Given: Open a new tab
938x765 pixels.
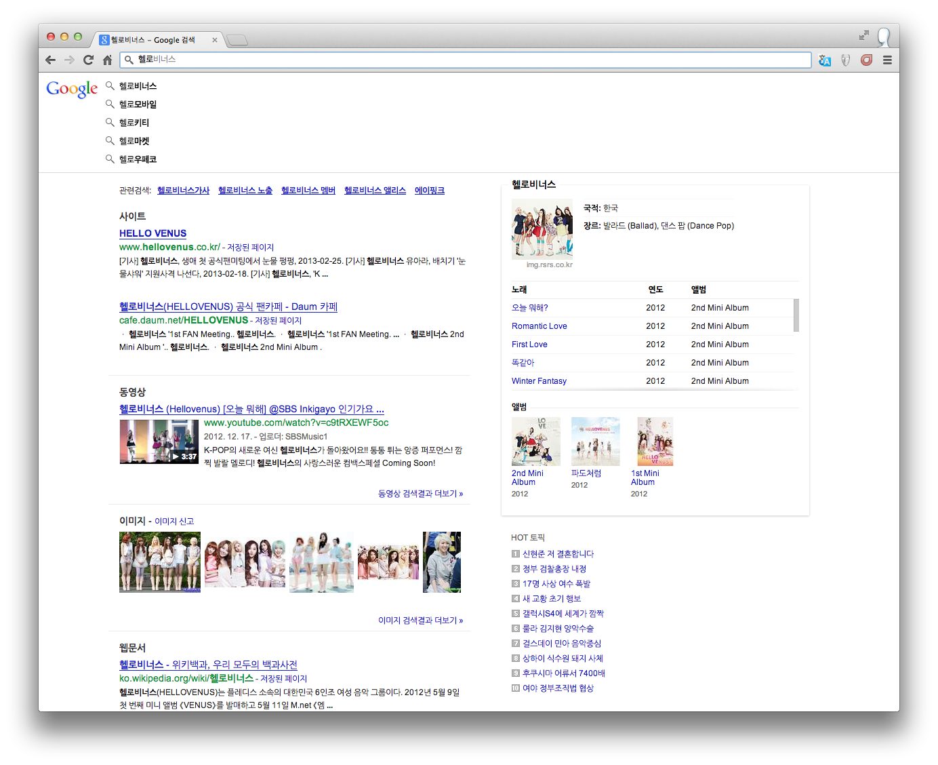Looking at the screenshot, I should (237, 40).
